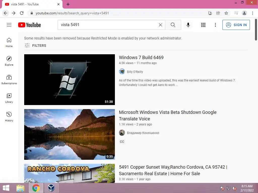
Task: Click the address bar URL
Action: 72,13
